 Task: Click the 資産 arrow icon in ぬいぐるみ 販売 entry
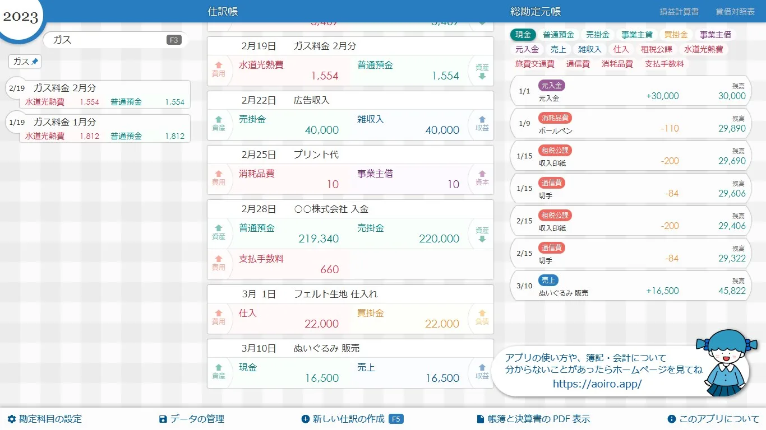pos(219,367)
